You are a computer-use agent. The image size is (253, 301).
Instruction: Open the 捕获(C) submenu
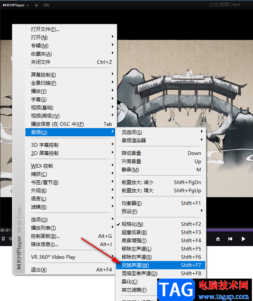(71, 174)
